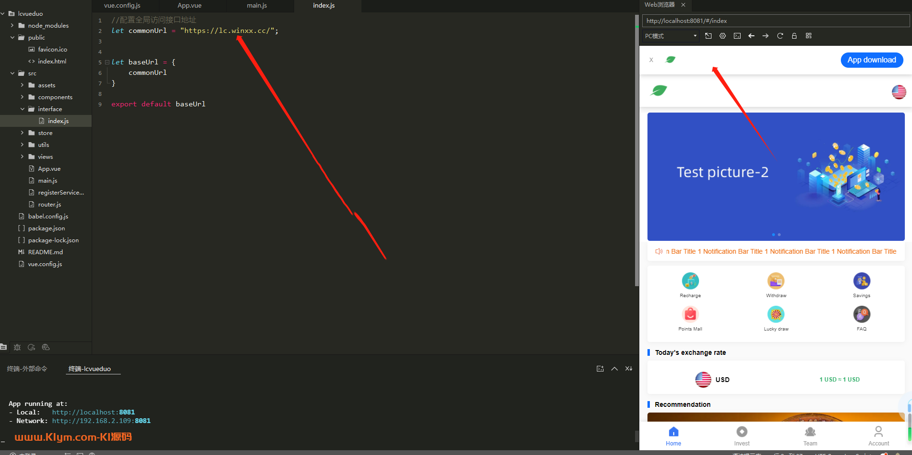Image resolution: width=912 pixels, height=455 pixels.
Task: Open index.html in the public folder
Action: (52, 62)
